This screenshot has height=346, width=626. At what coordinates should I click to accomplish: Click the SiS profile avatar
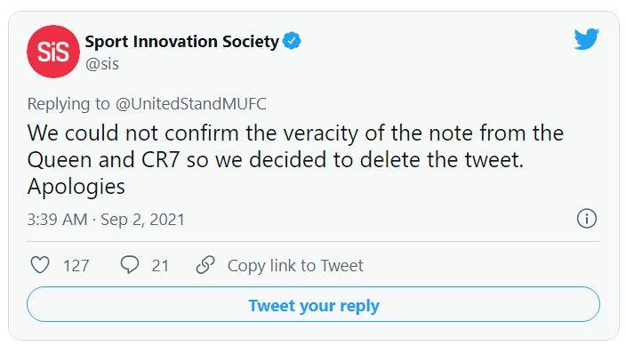pos(53,52)
